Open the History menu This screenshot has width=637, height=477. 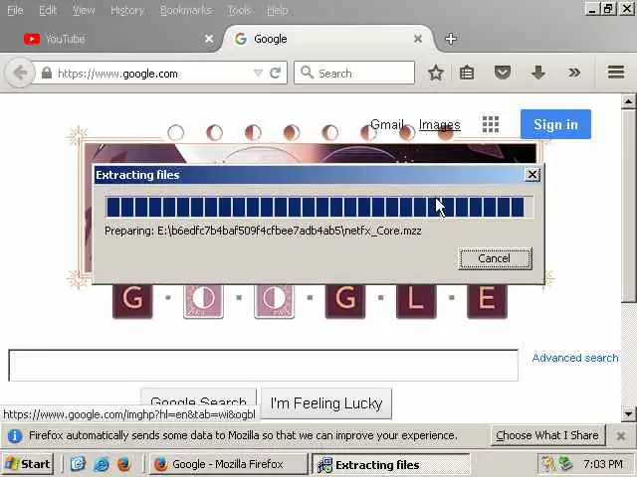(x=127, y=10)
